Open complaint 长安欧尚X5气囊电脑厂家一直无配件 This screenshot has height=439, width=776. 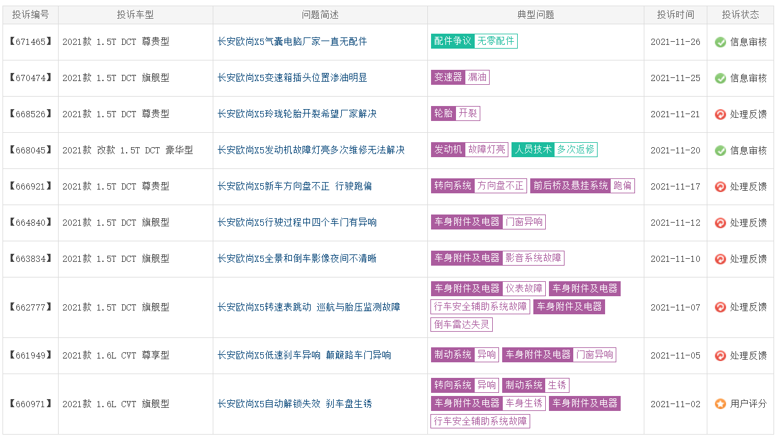click(x=292, y=42)
